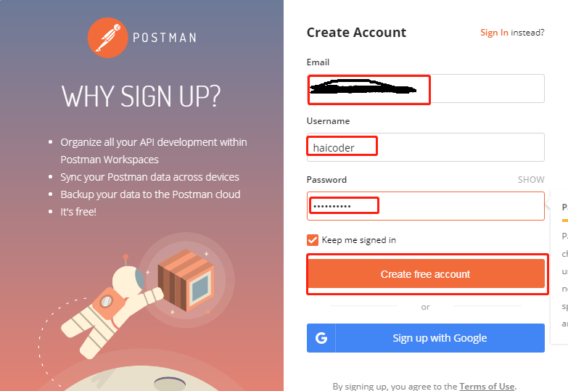Click Create free account button
This screenshot has height=391, width=568.
426,274
